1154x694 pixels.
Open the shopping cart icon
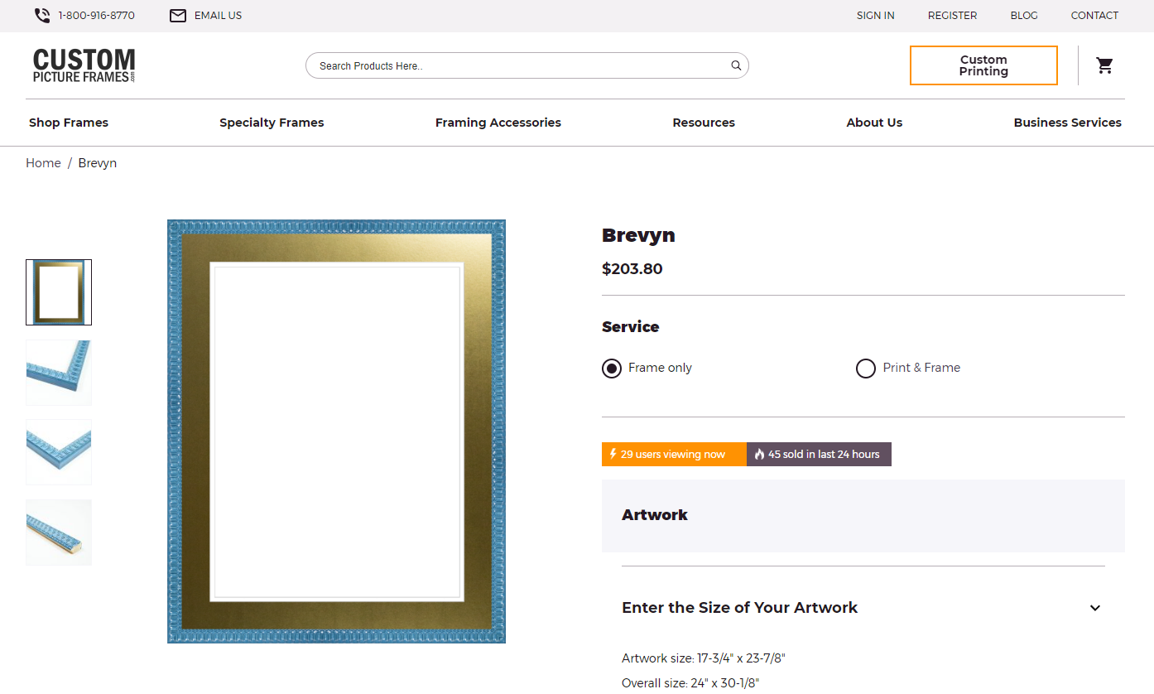pyautogui.click(x=1104, y=65)
